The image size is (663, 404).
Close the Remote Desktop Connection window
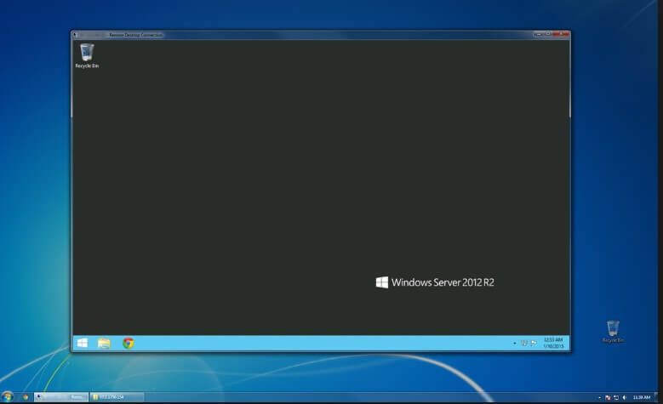561,34
